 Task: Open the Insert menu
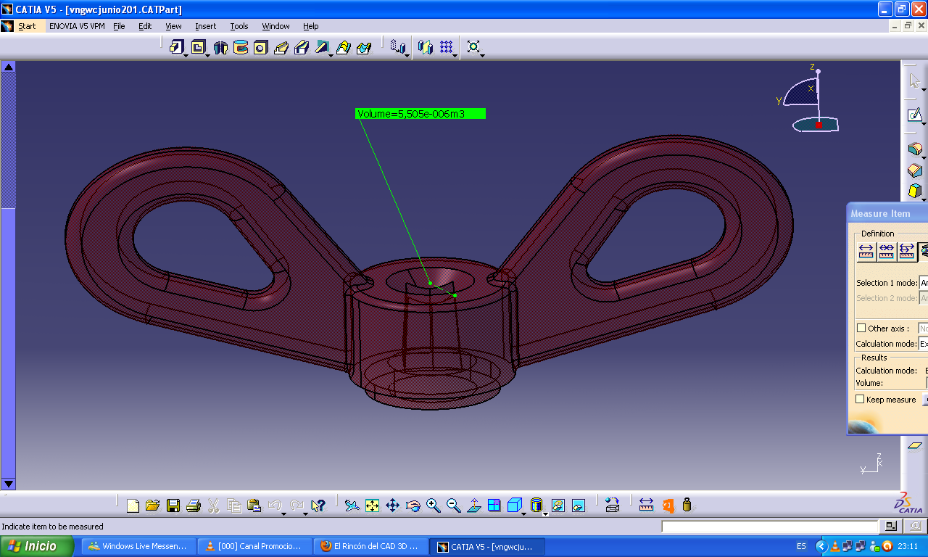(205, 26)
